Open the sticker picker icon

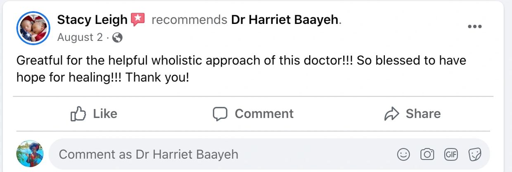[475, 155]
